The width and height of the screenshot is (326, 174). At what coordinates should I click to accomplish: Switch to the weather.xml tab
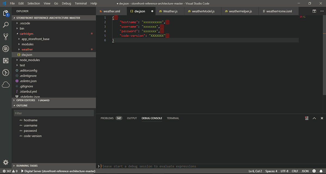coord(111,11)
